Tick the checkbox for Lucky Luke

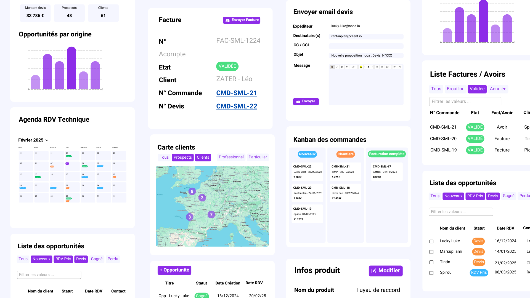431,241
